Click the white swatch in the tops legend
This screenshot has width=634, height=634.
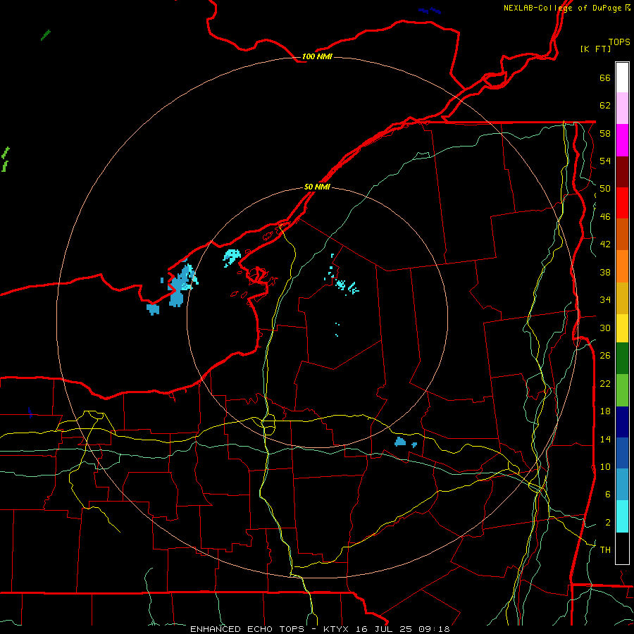622,77
